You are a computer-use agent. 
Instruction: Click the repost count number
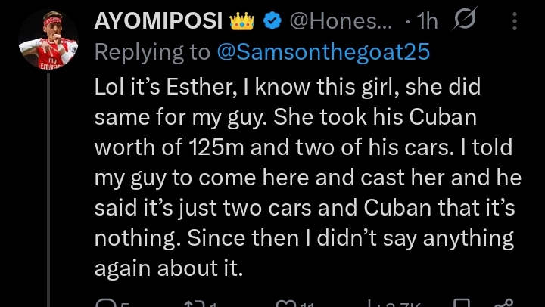click(x=213, y=303)
